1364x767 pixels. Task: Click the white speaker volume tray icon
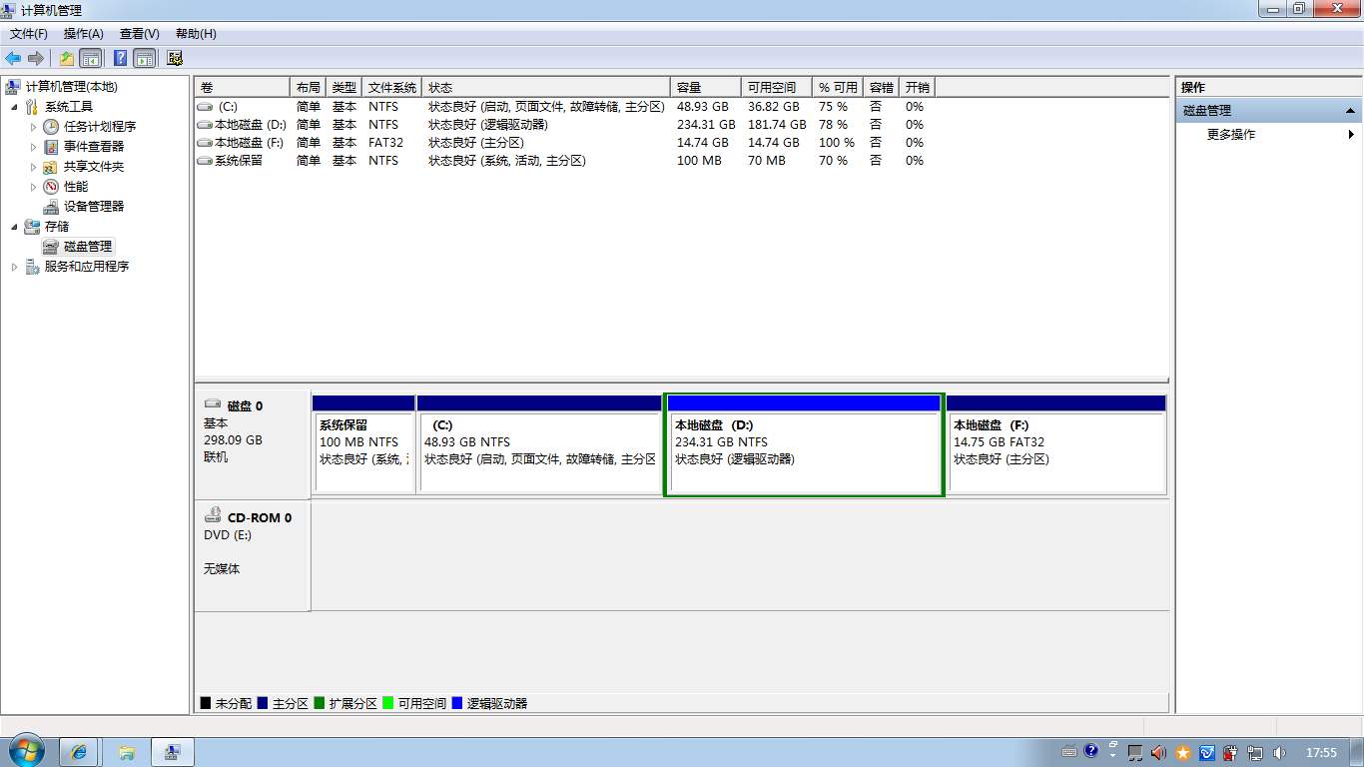(x=1279, y=752)
